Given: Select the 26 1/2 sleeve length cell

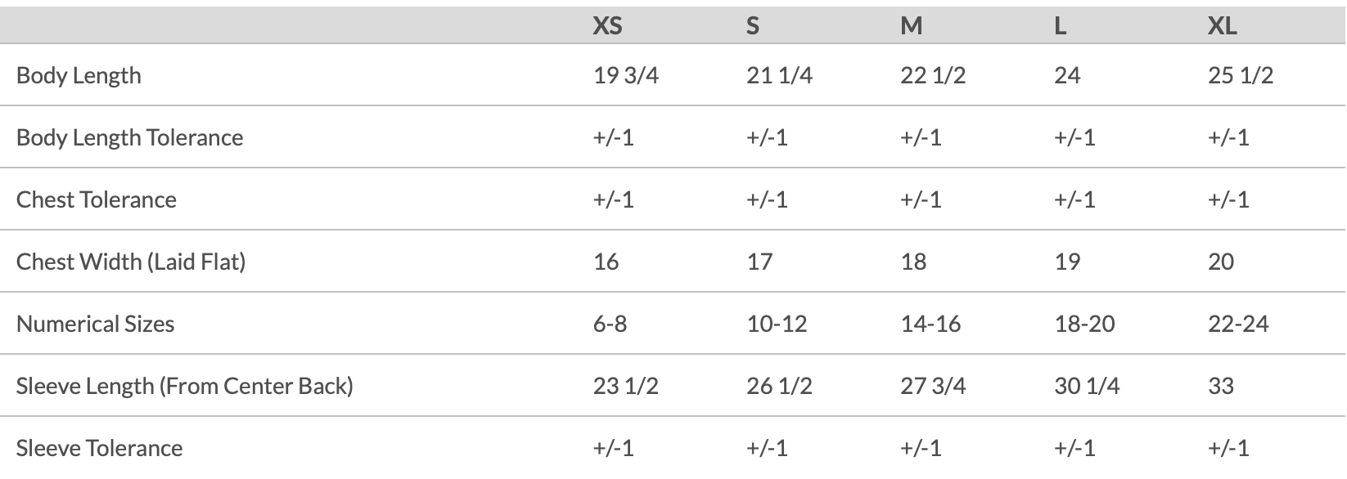Looking at the screenshot, I should click(x=779, y=386).
